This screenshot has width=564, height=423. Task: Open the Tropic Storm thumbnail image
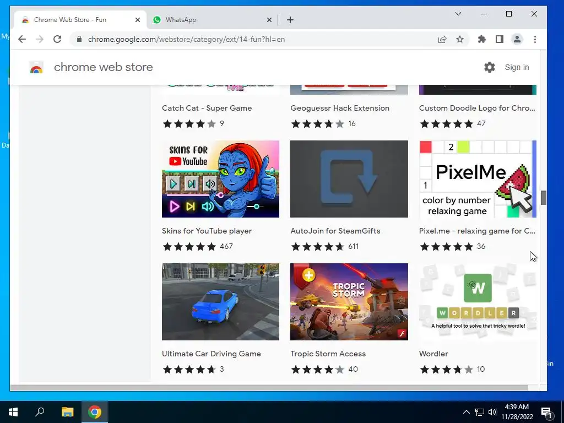(349, 302)
